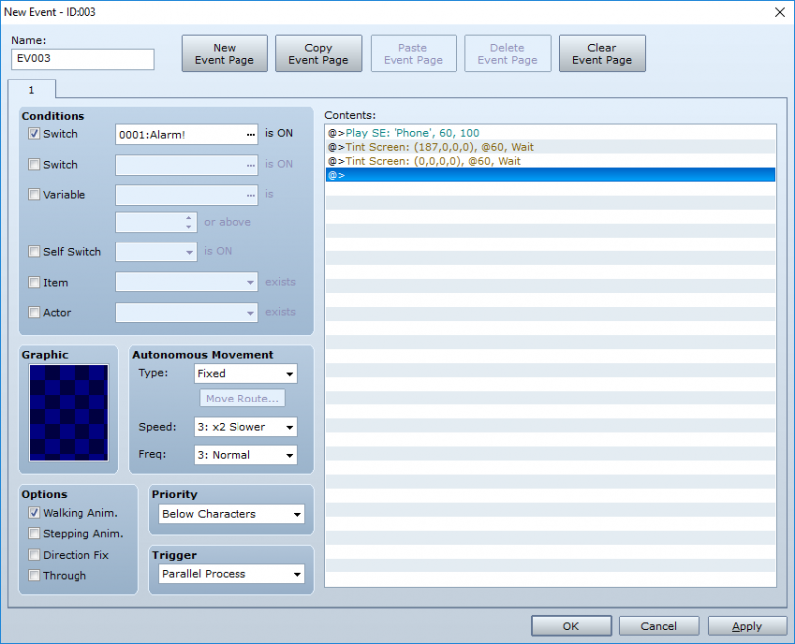
Task: Open the Item exists dropdown
Action: click(187, 282)
